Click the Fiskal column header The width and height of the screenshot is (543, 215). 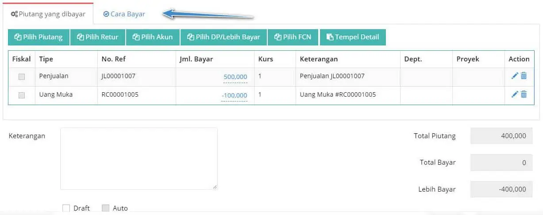pyautogui.click(x=22, y=59)
